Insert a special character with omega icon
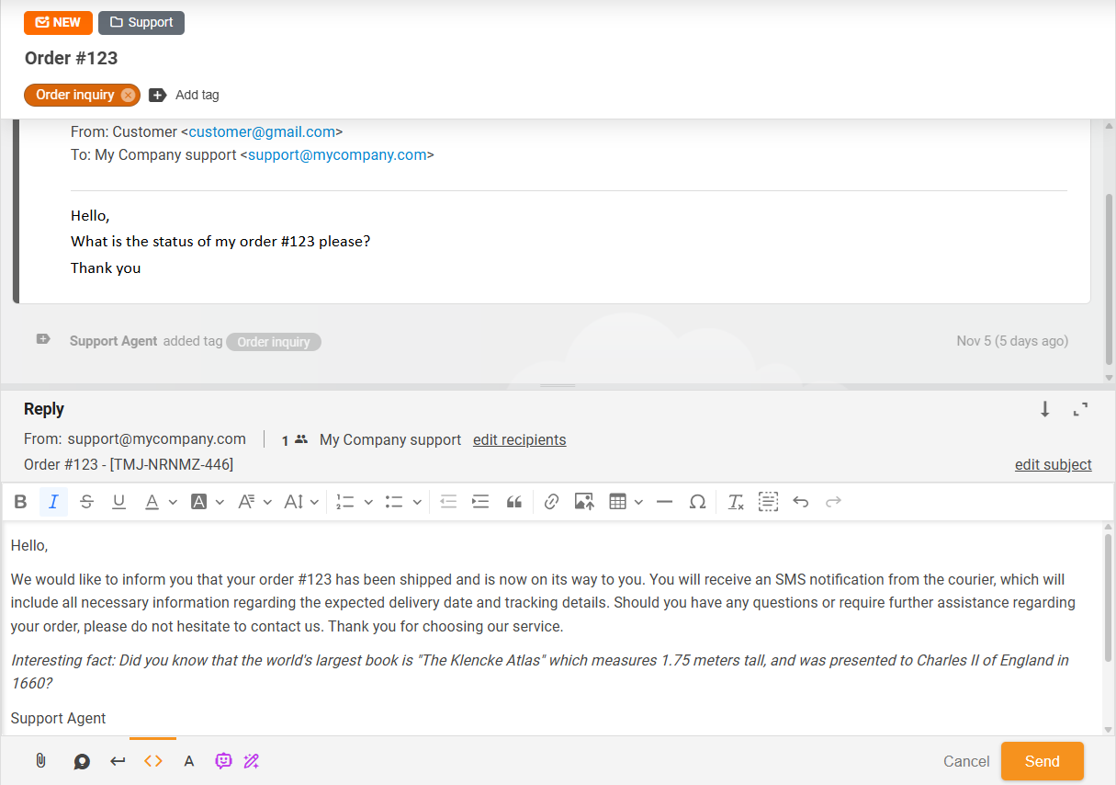 tap(697, 502)
